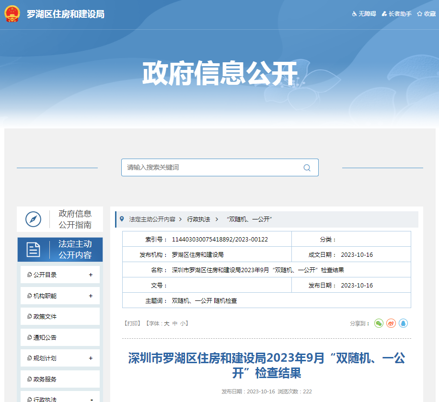Click the search magnifier icon
This screenshot has height=402, width=439.
pyautogui.click(x=307, y=167)
